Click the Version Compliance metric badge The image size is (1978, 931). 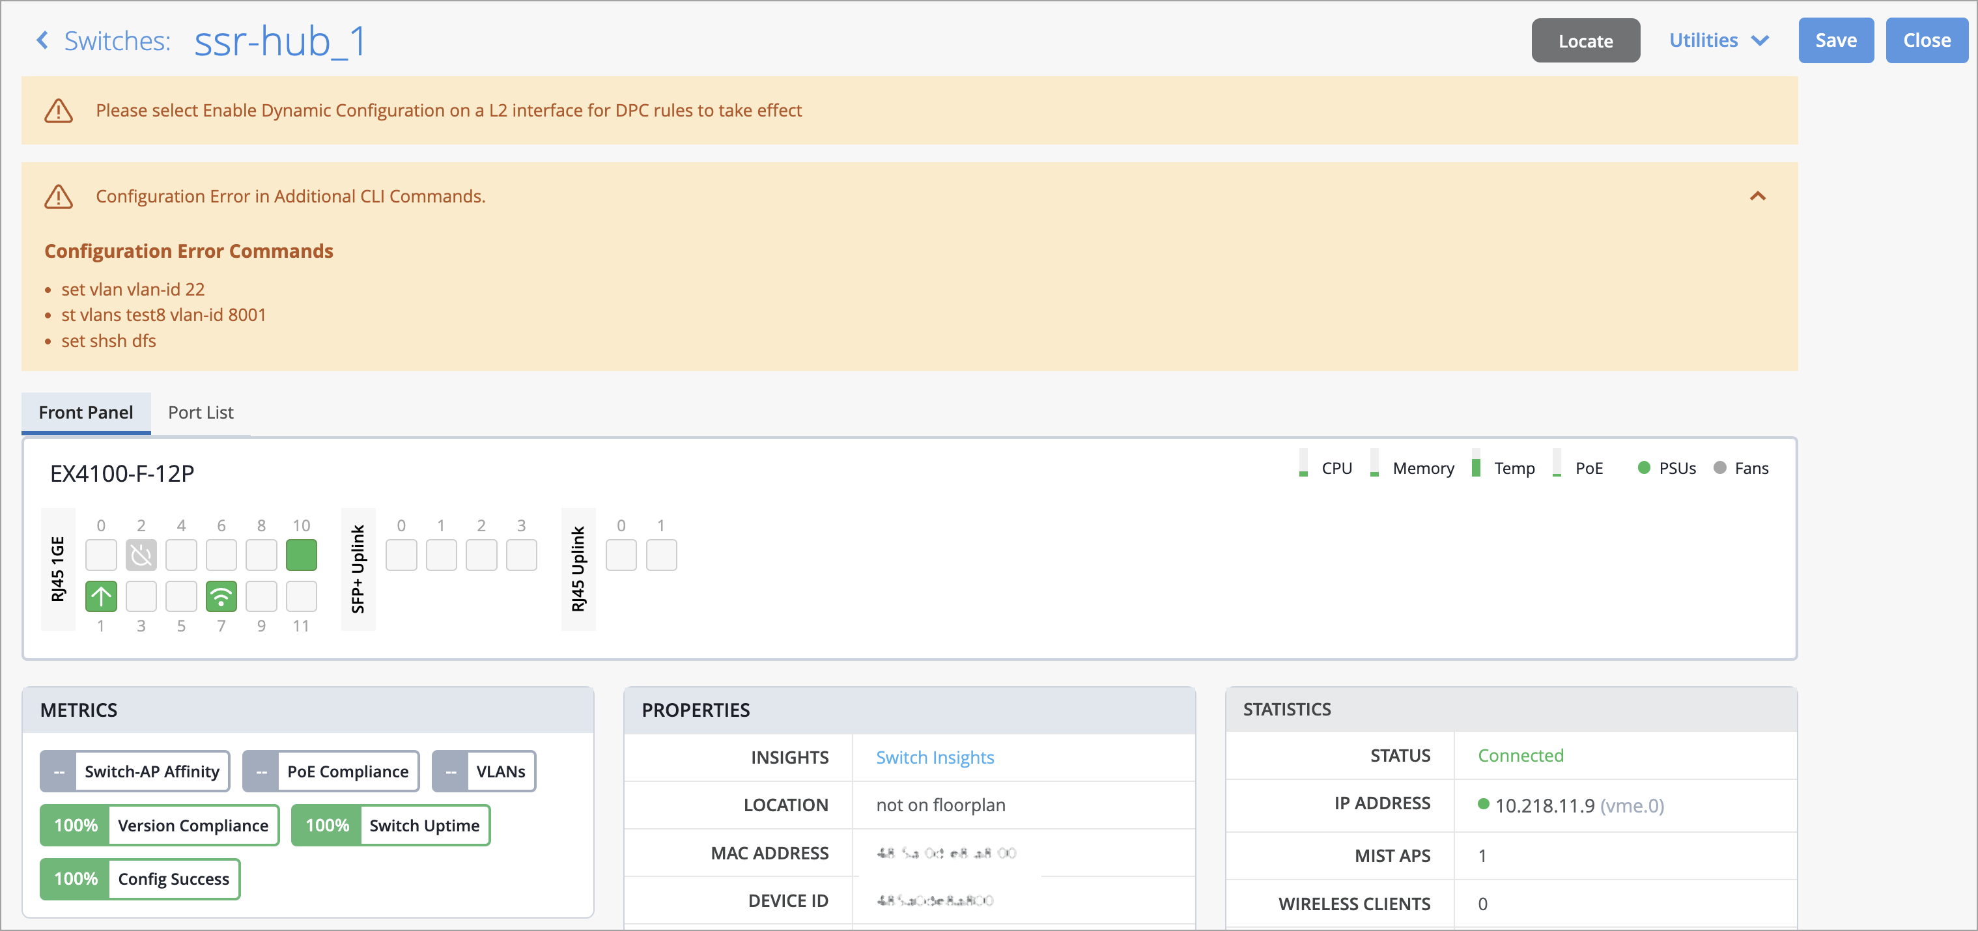(160, 825)
